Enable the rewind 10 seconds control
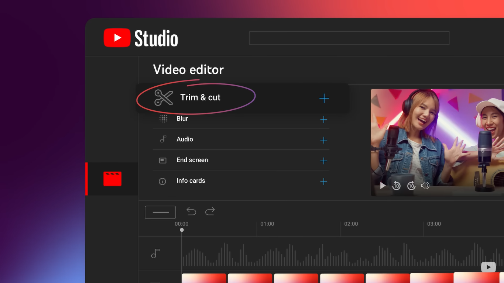Screen dimensions: 504x283 click(x=396, y=186)
